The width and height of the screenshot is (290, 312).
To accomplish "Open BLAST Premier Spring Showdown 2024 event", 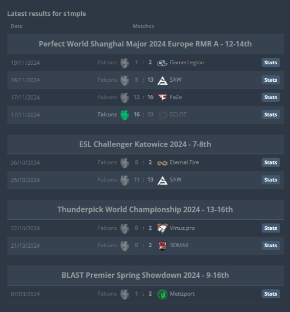I will pos(146,275).
